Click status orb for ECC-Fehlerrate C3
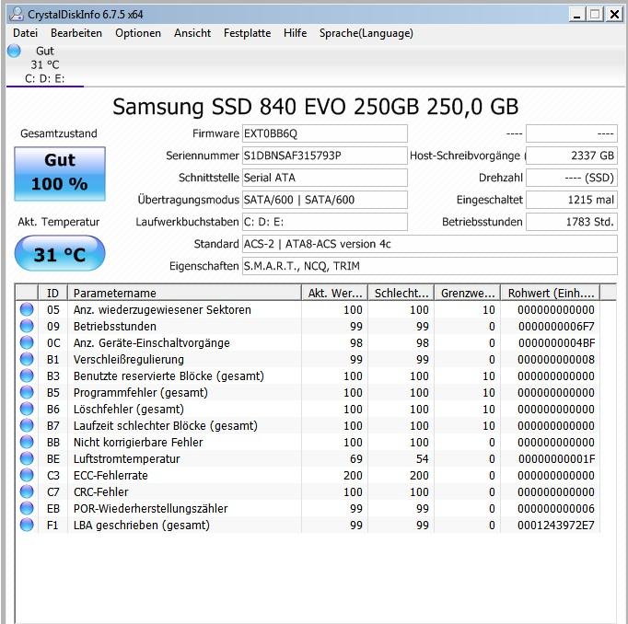Screen dimensions: 628x624 (x=27, y=475)
